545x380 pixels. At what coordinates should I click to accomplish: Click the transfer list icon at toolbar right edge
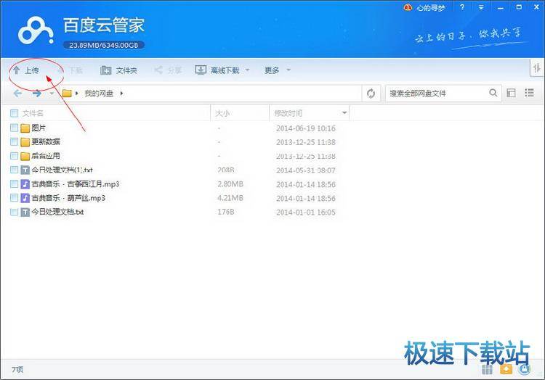click(x=537, y=67)
